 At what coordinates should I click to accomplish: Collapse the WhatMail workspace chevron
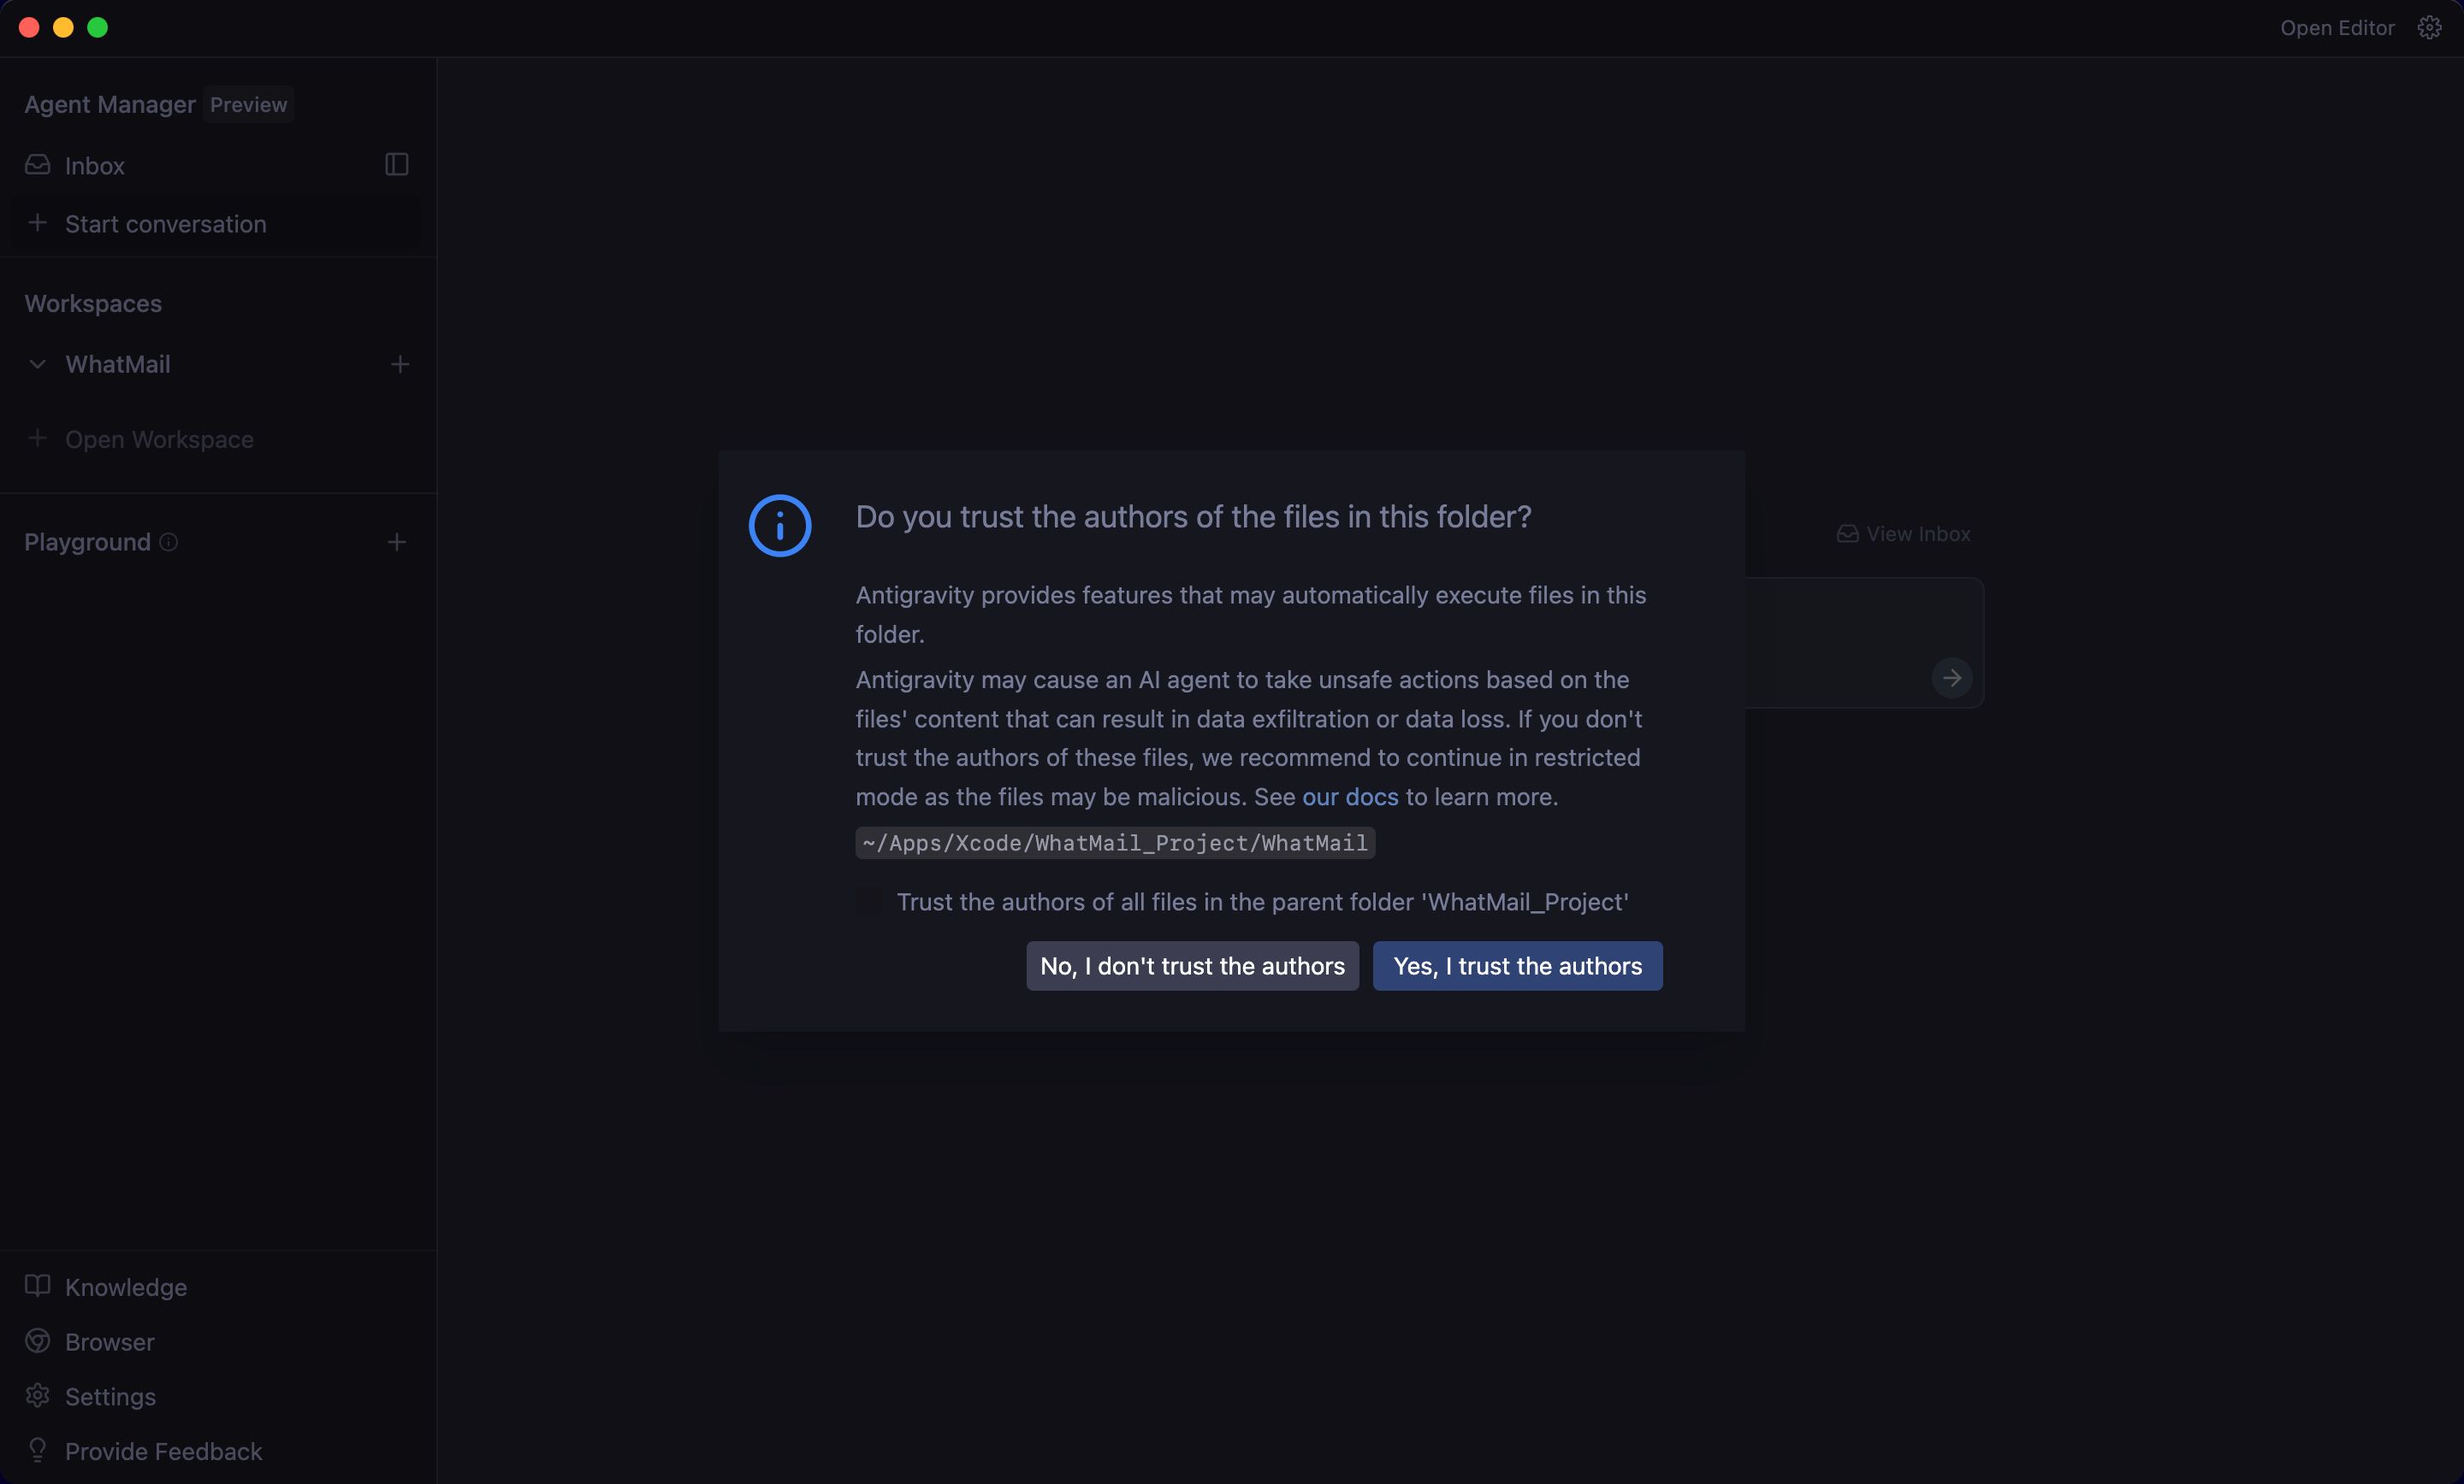[38, 365]
